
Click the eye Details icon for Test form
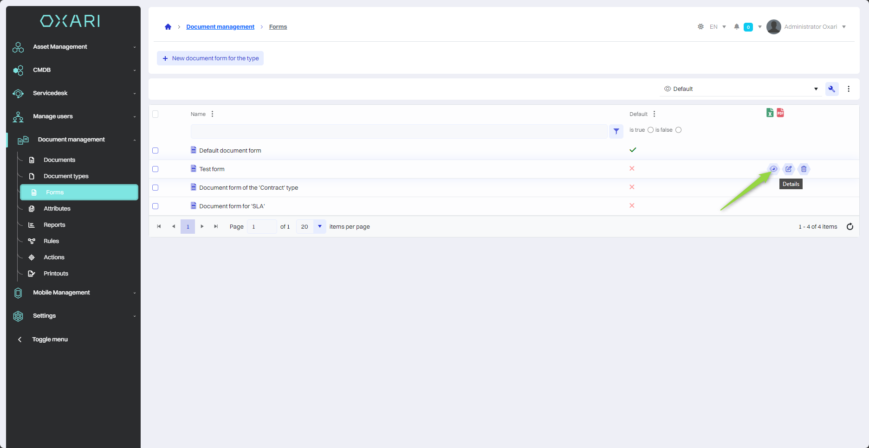(773, 169)
